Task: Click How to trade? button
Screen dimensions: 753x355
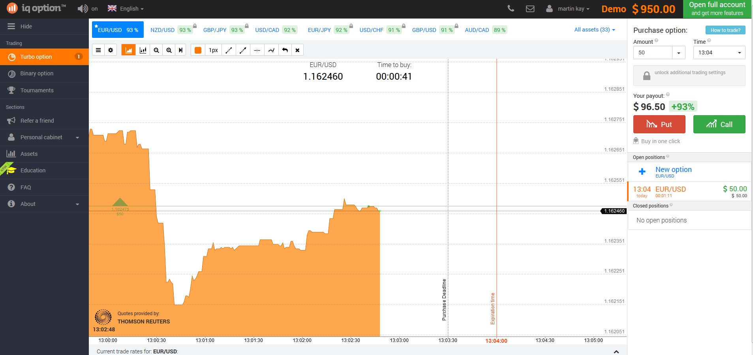Action: tap(725, 30)
